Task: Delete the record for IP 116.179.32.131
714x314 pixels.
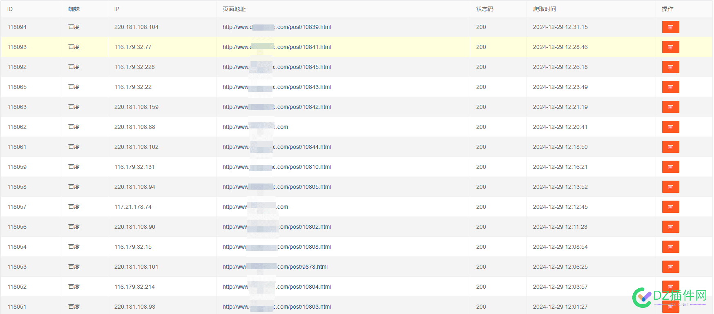Action: (670, 167)
